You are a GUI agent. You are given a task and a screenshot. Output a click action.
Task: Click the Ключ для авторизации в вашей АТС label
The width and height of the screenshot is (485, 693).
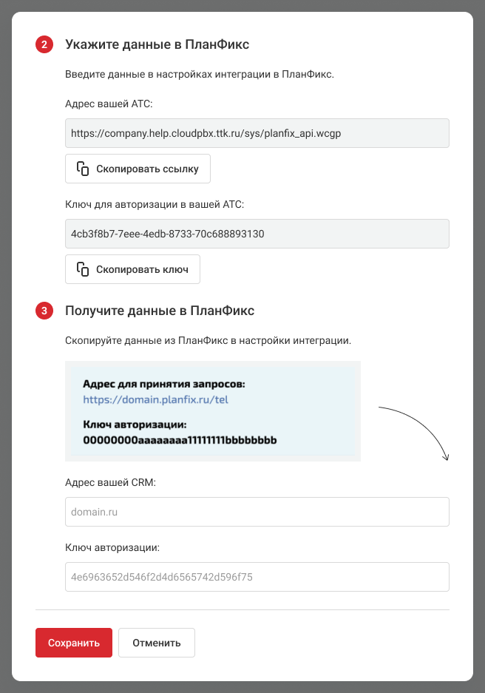point(154,204)
